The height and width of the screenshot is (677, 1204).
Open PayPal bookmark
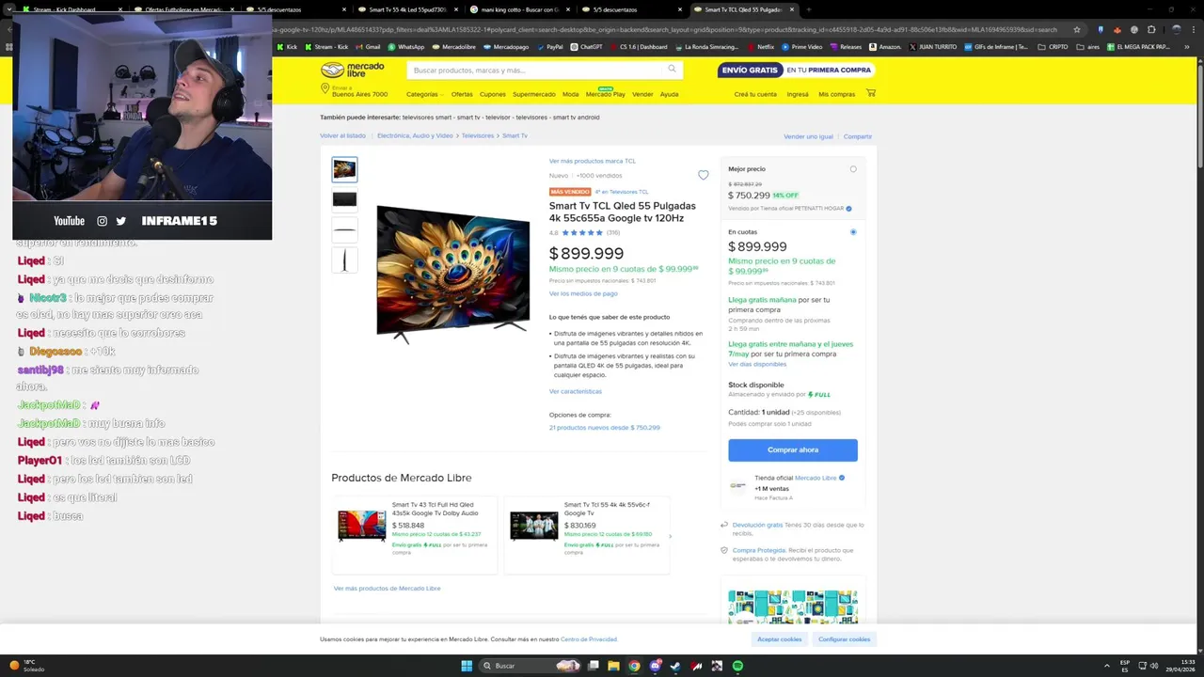(549, 46)
